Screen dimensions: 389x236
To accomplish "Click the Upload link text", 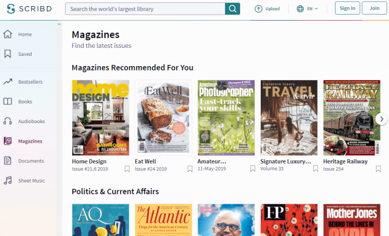I will point(272,8).
